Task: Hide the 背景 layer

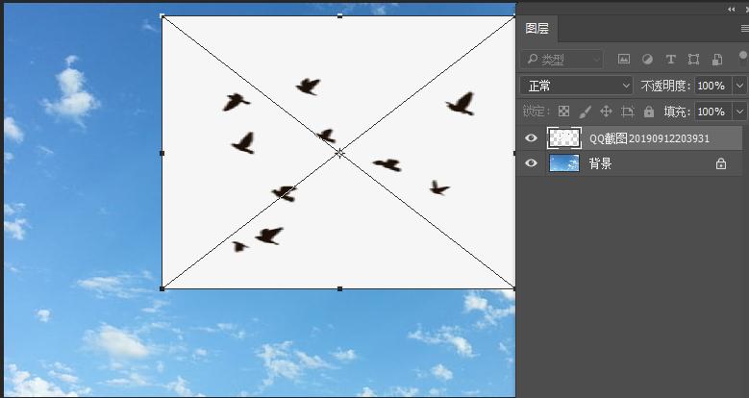Action: tap(531, 162)
